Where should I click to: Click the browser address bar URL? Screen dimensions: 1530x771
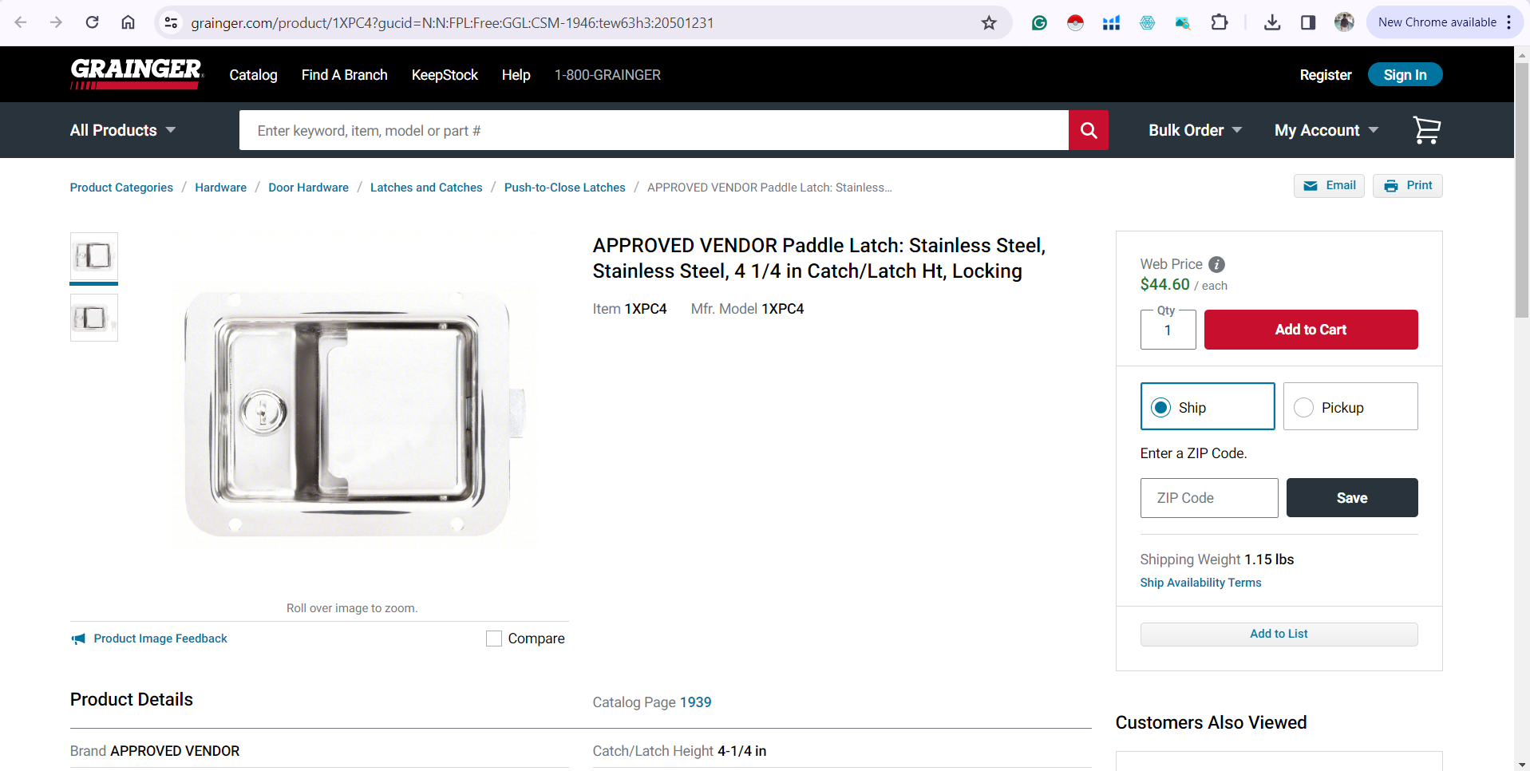tap(452, 22)
